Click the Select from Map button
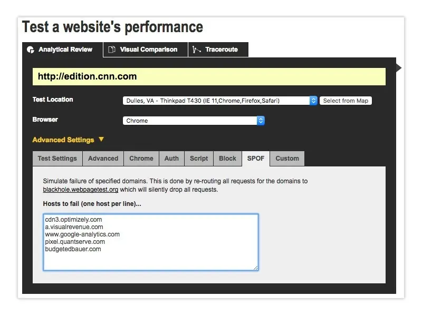Screen dimensions: 422x316 [346, 100]
